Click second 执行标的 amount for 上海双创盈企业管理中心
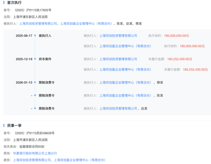 192,46
